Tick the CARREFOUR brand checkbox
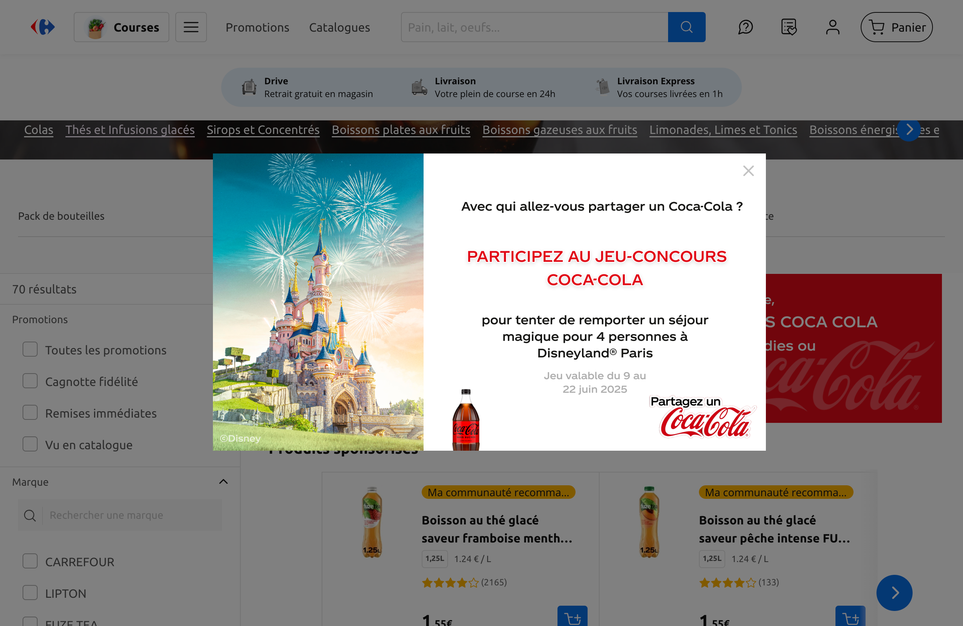The image size is (963, 626). [30, 561]
